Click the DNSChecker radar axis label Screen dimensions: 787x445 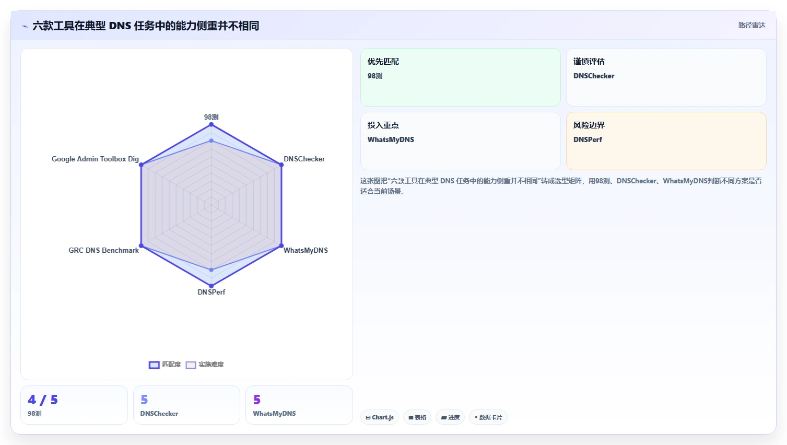[x=304, y=159]
